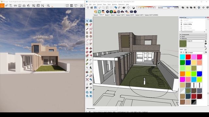Activate the Push/Pull tool
Screen dimensions: 209x117
coord(91,48)
